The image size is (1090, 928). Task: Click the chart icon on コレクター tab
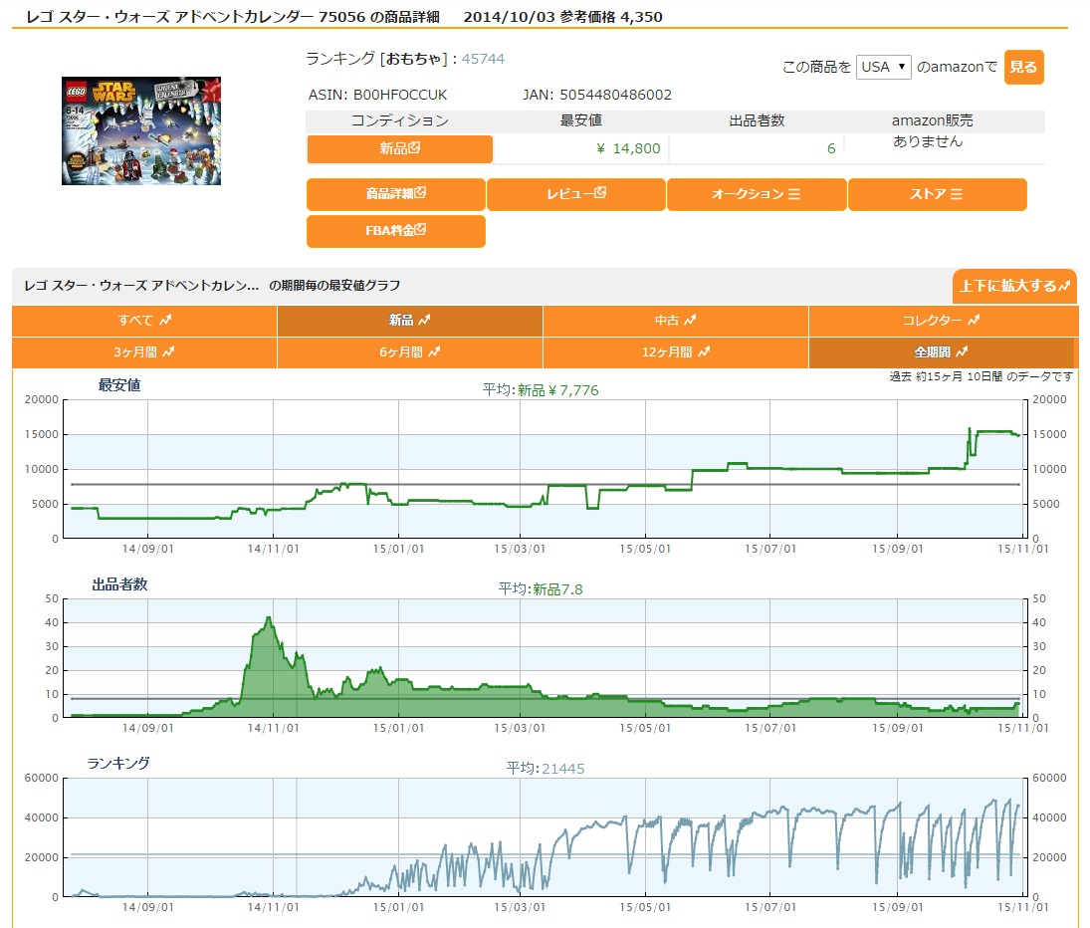point(974,320)
